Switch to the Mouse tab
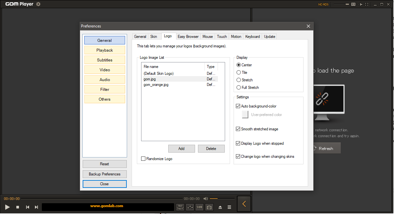 coord(207,37)
